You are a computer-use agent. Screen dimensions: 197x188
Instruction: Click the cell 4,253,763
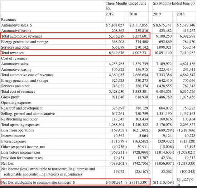[116, 64]
